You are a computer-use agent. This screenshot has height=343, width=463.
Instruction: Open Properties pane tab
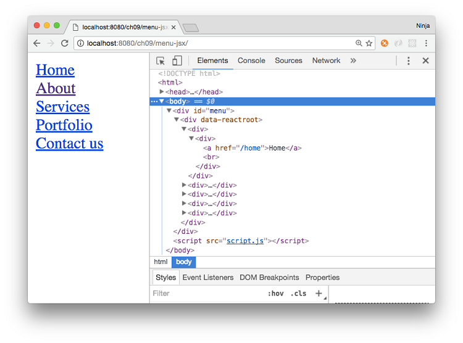tap(322, 278)
